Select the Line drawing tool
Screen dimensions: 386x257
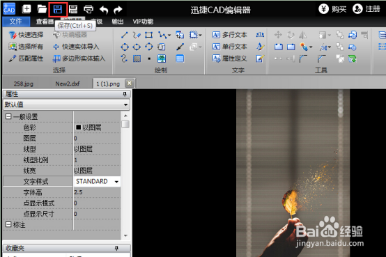tap(125, 35)
